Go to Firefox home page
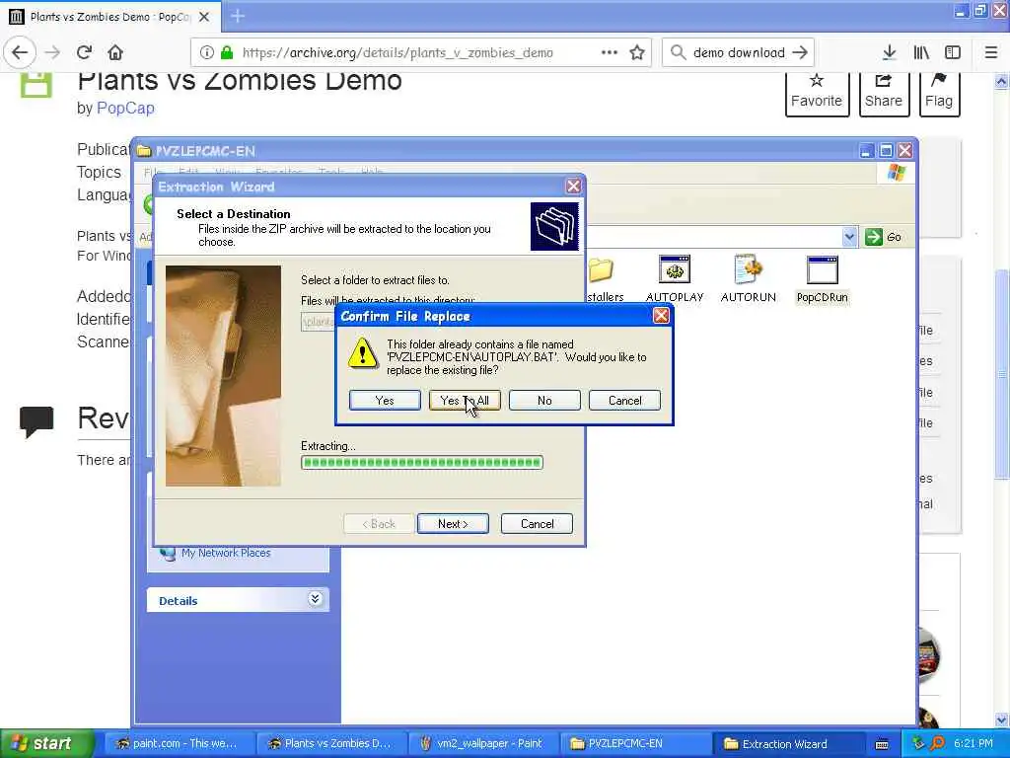Image resolution: width=1010 pixels, height=758 pixels. [115, 52]
